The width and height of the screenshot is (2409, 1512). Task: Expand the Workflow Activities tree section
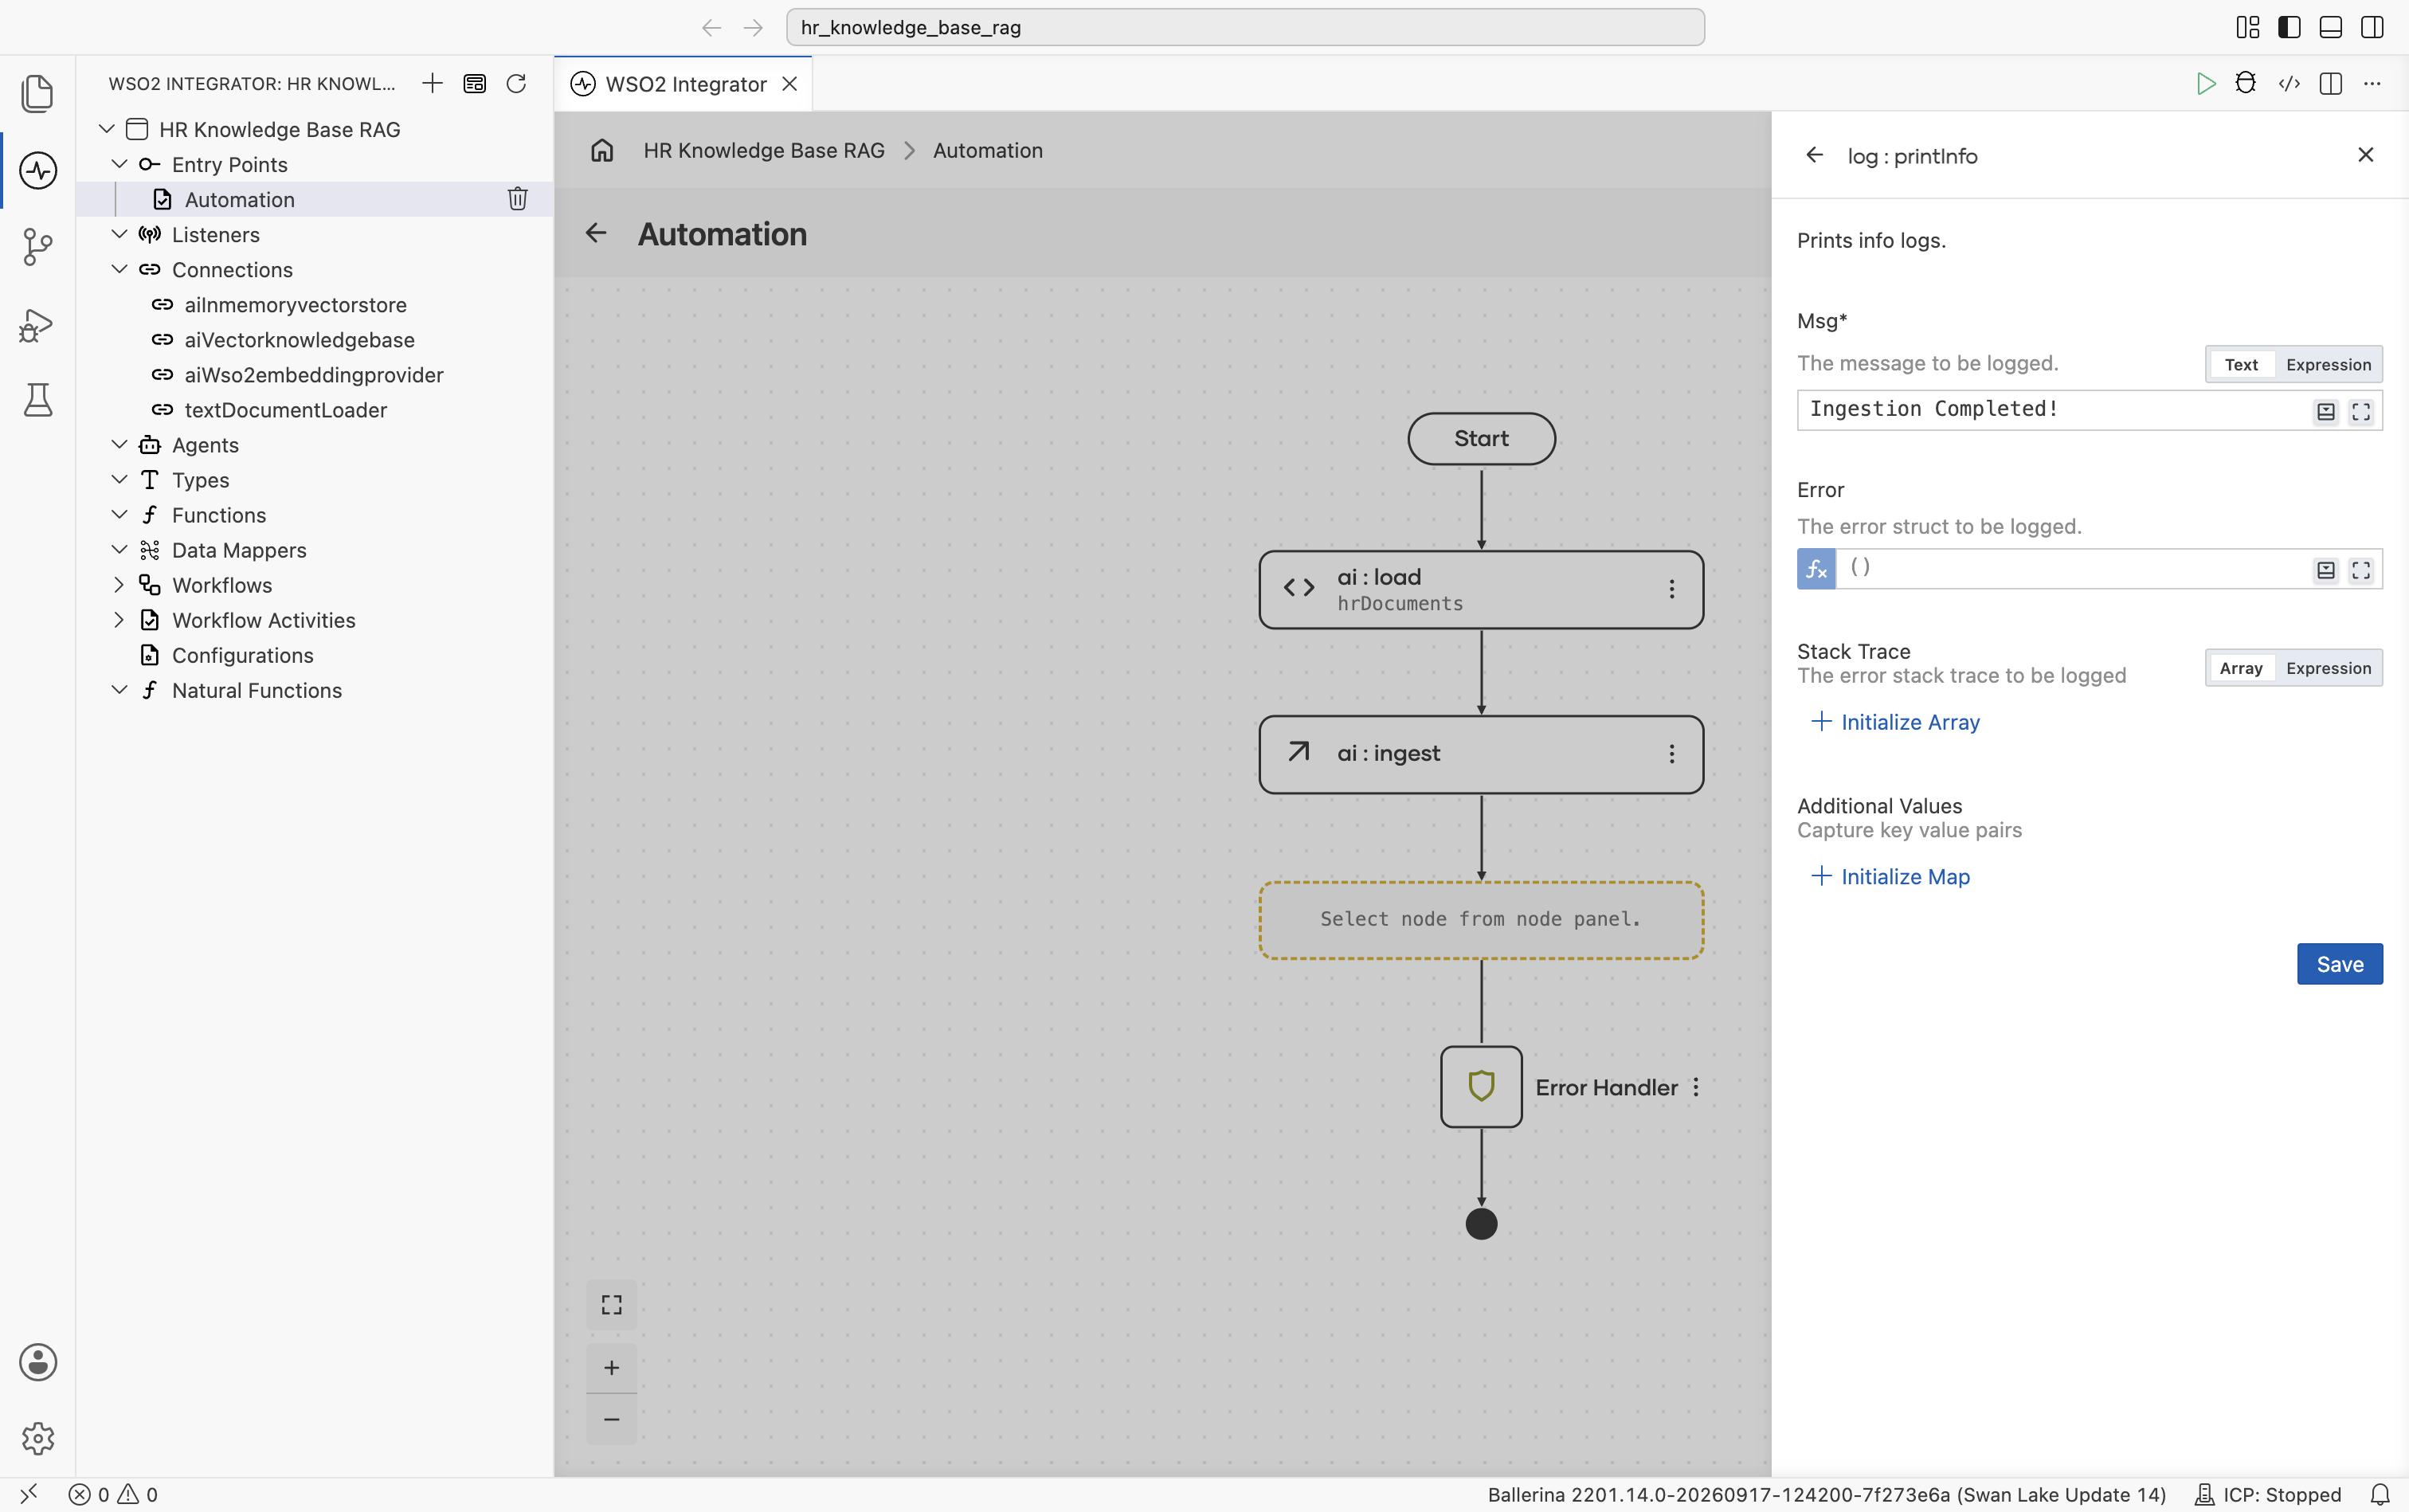point(119,619)
